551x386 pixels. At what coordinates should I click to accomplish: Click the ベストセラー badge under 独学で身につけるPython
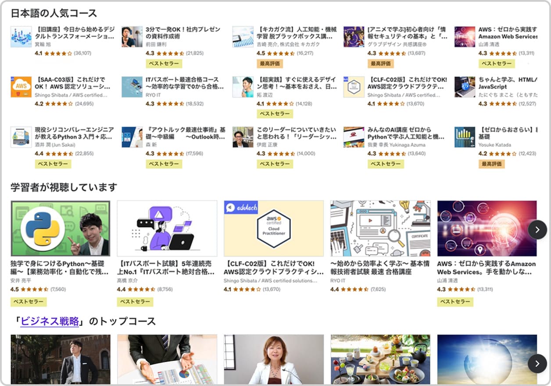point(29,302)
